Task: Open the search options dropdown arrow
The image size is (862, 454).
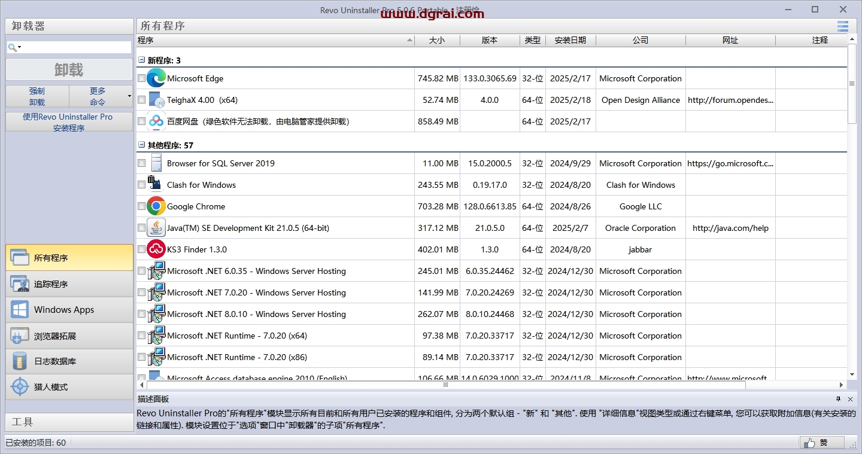Action: [x=19, y=47]
